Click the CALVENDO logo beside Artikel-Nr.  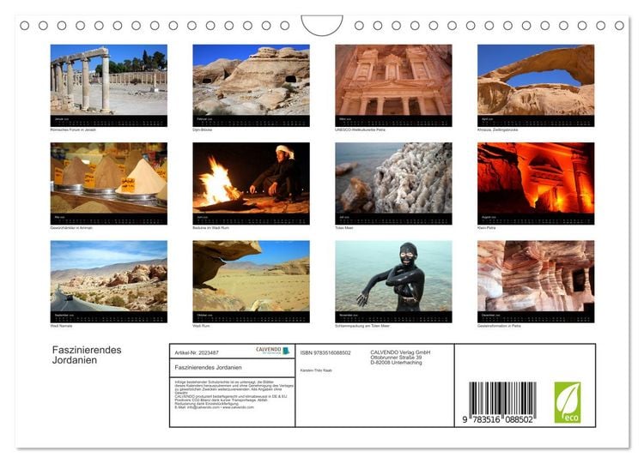tap(273, 351)
